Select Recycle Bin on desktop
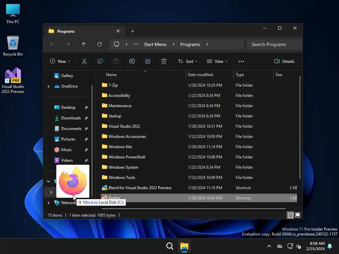Viewport: 339px width, 254px height. [x=13, y=46]
